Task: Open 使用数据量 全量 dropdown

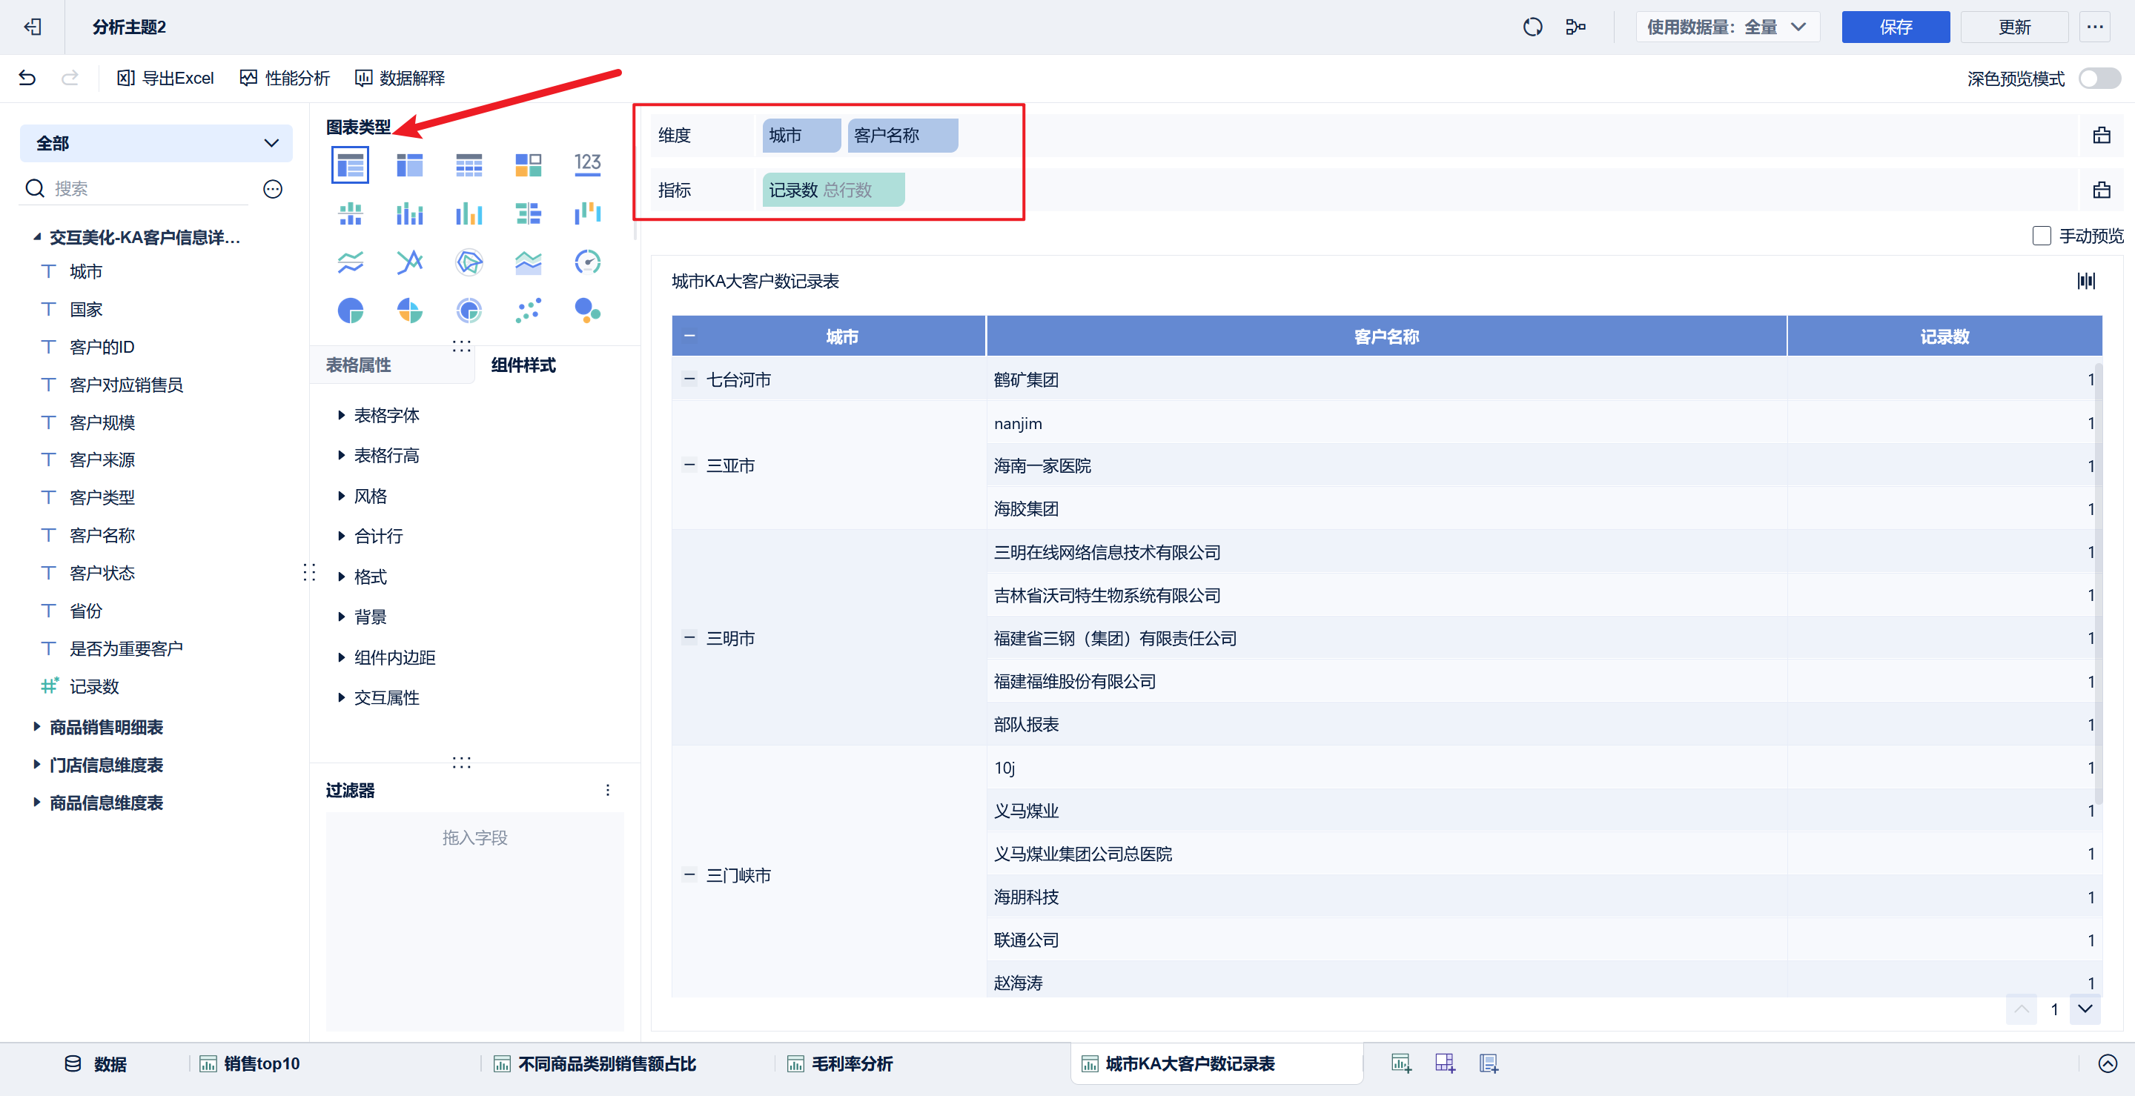Action: pyautogui.click(x=1727, y=27)
